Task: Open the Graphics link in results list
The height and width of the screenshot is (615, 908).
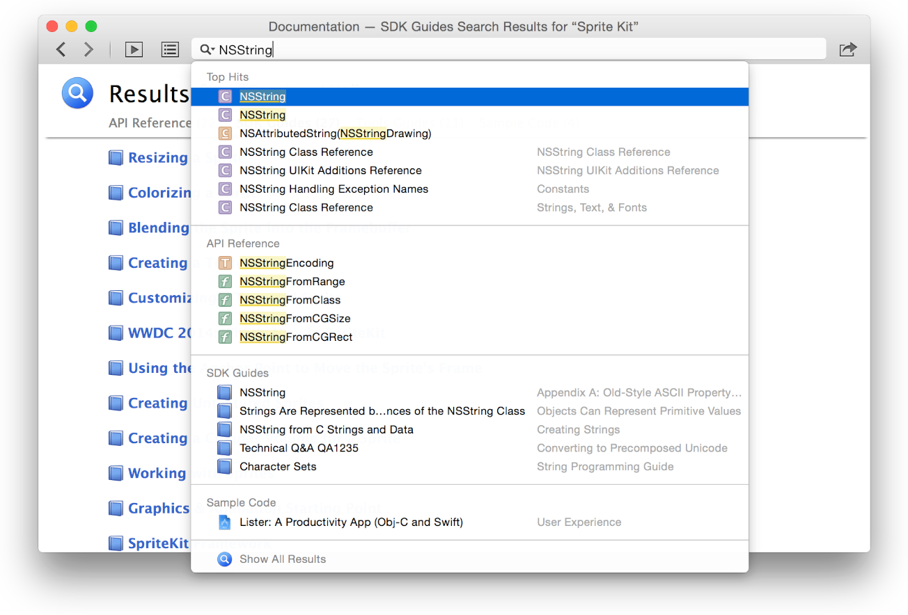Action: [159, 509]
